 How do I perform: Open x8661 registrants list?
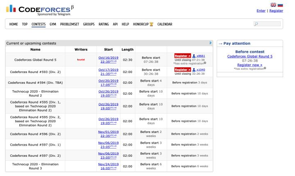201,56
